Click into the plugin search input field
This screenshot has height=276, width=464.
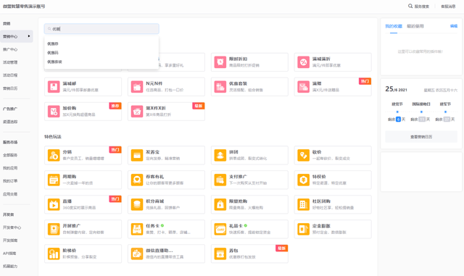tap(101, 29)
